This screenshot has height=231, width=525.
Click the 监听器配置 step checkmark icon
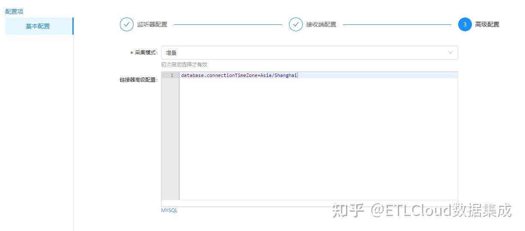click(x=127, y=24)
